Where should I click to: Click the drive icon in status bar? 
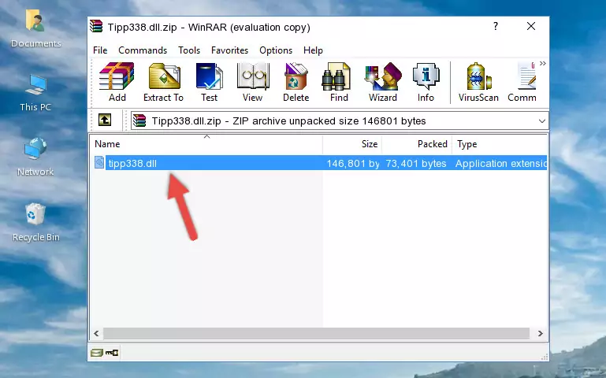tap(97, 352)
